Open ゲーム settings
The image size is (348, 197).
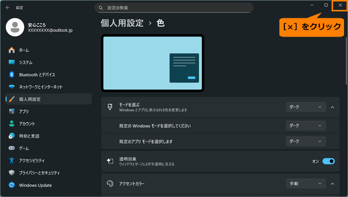click(49, 148)
